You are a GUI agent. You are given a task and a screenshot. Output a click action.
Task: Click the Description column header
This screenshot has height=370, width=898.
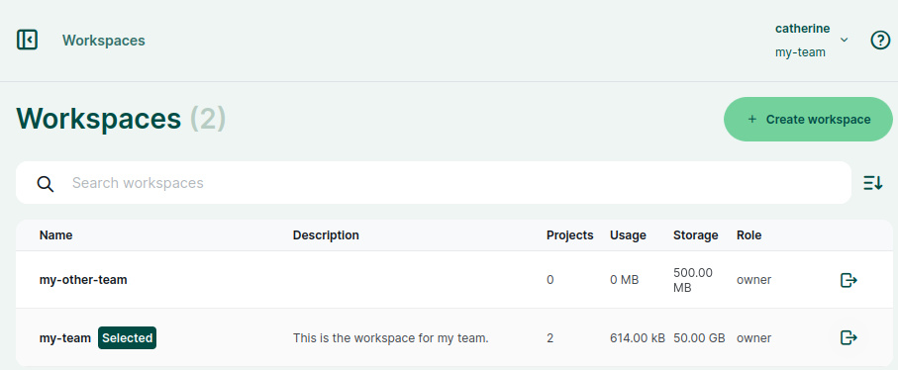point(326,235)
